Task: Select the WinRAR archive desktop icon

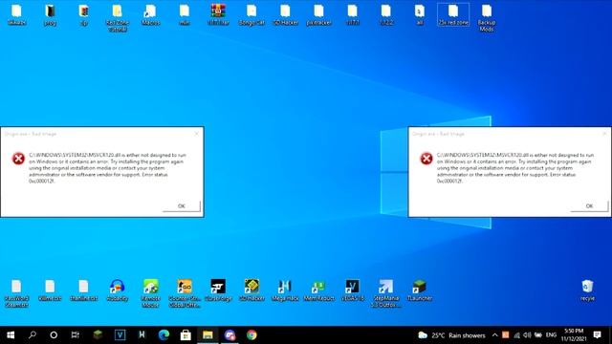Action: pyautogui.click(x=218, y=15)
